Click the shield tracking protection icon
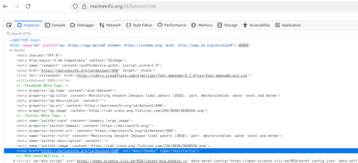 click(x=75, y=6)
